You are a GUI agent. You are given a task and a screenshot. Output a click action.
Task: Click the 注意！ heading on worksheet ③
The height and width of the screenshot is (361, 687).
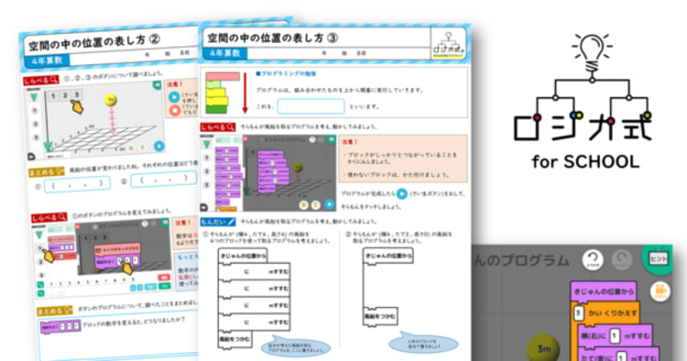point(350,142)
